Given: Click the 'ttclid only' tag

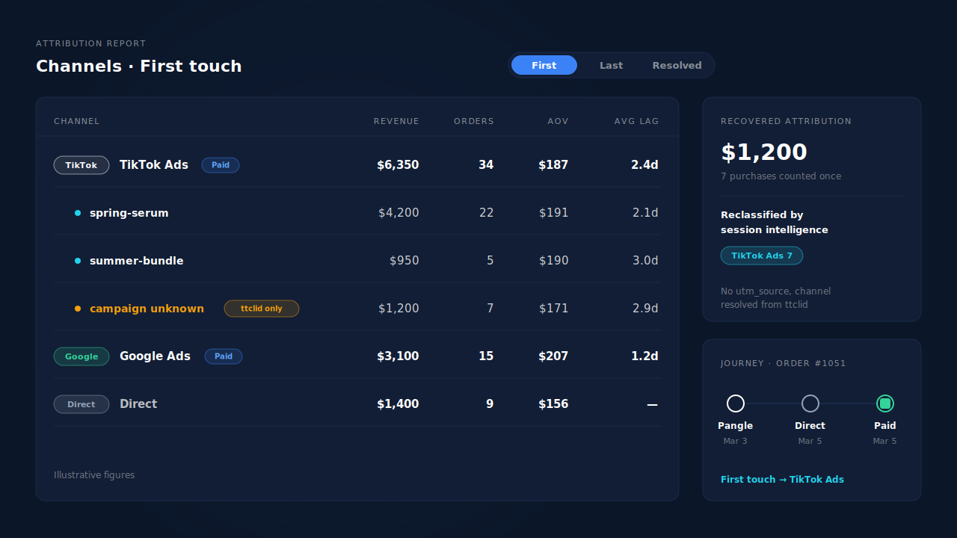Looking at the screenshot, I should pyautogui.click(x=262, y=309).
